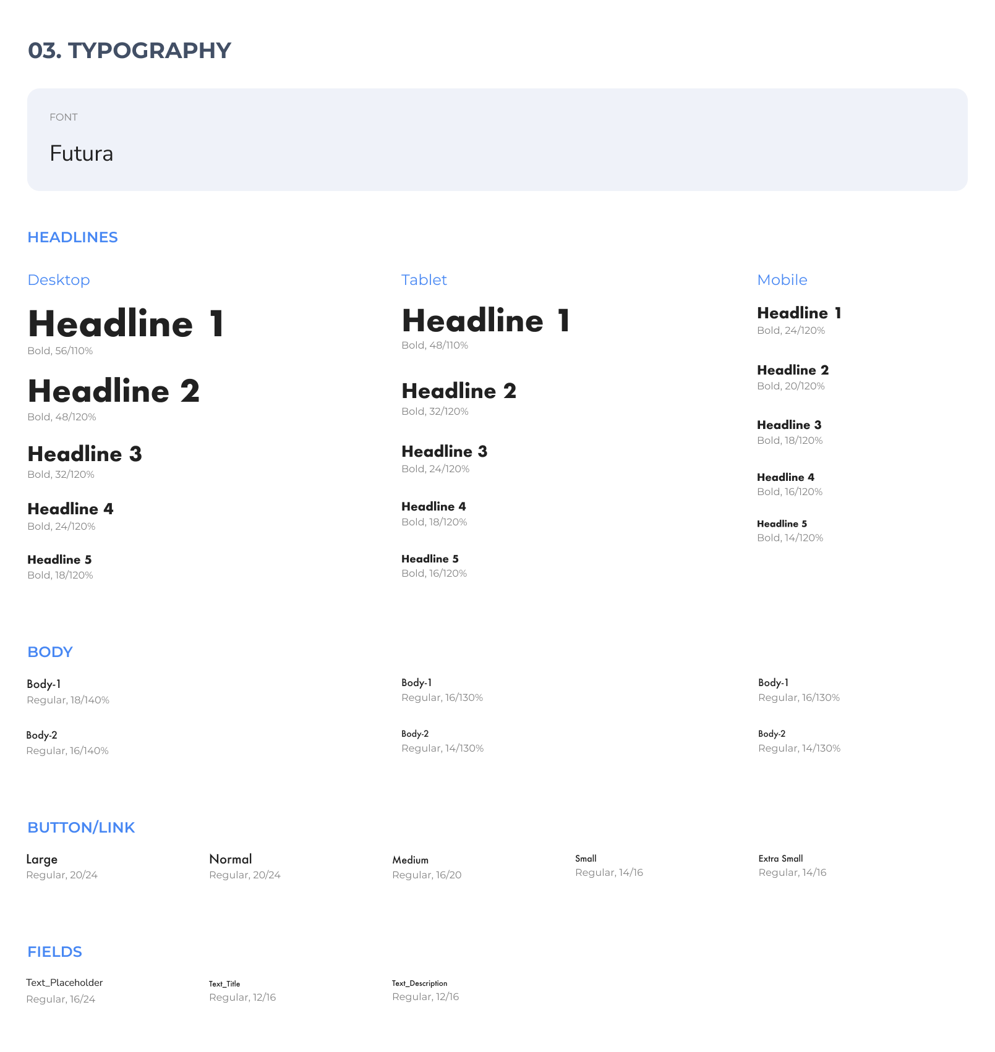
Task: Select the Mobile Headline 5 sample
Action: tap(782, 524)
